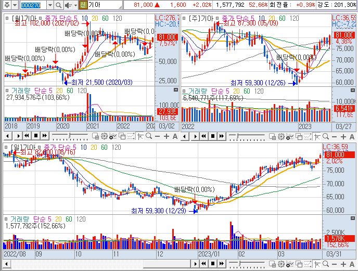This screenshot has height=271, width=358.
Task: Click the 기아 stock name field
Action: pos(105,5)
